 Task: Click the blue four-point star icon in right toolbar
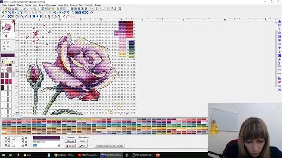(280, 48)
